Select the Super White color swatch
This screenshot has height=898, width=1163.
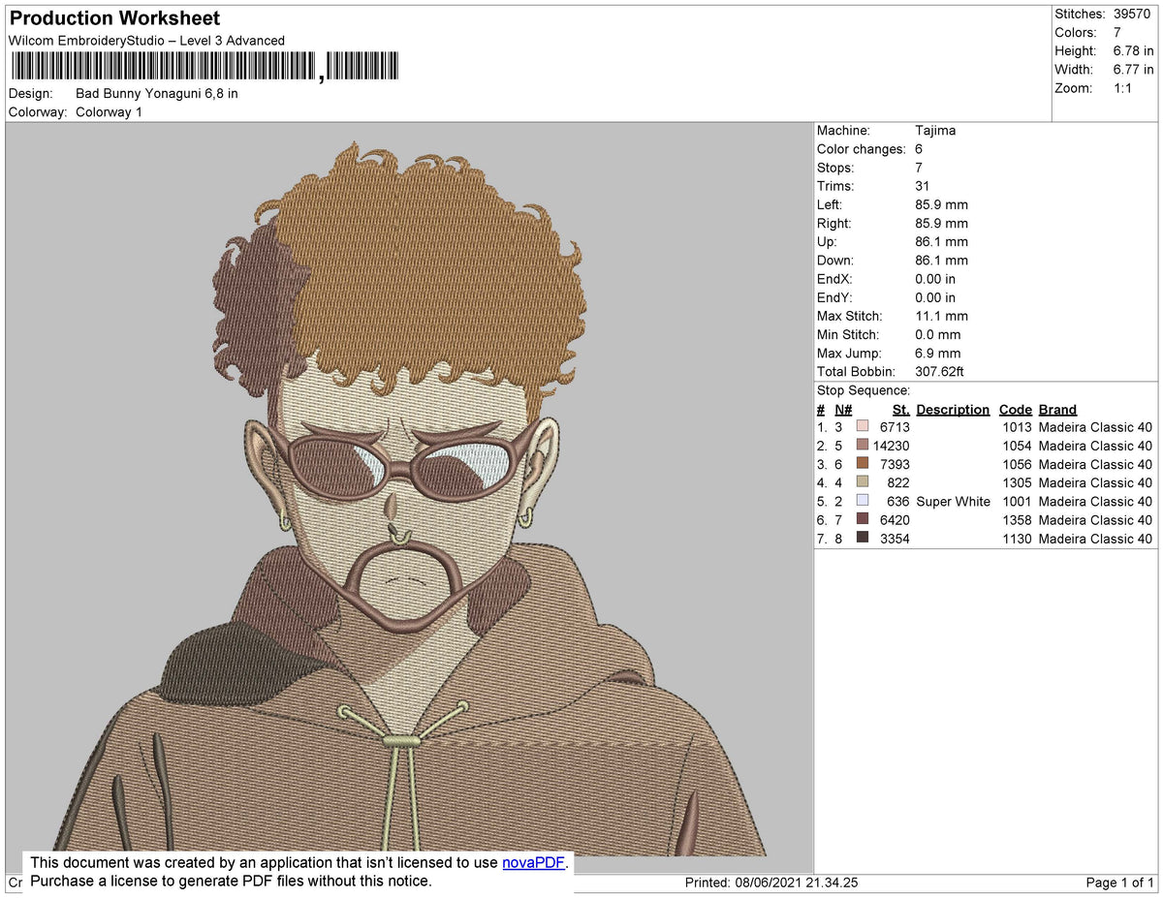pyautogui.click(x=863, y=502)
